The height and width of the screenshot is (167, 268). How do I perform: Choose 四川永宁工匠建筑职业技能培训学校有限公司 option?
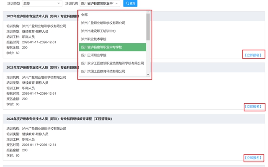coord(113,63)
